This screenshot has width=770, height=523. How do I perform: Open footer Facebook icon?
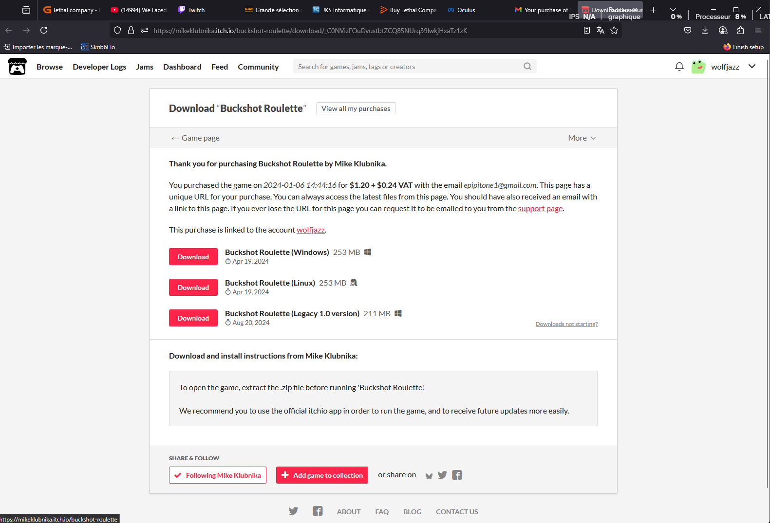pos(318,511)
